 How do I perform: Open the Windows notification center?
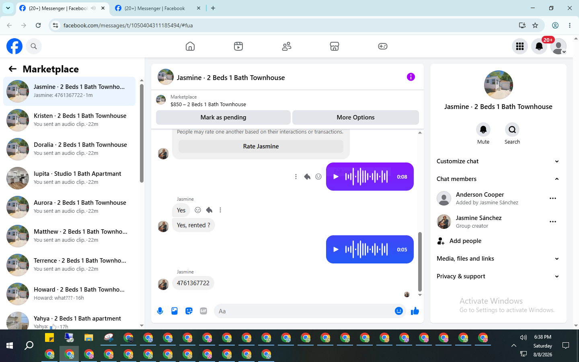[566, 346]
